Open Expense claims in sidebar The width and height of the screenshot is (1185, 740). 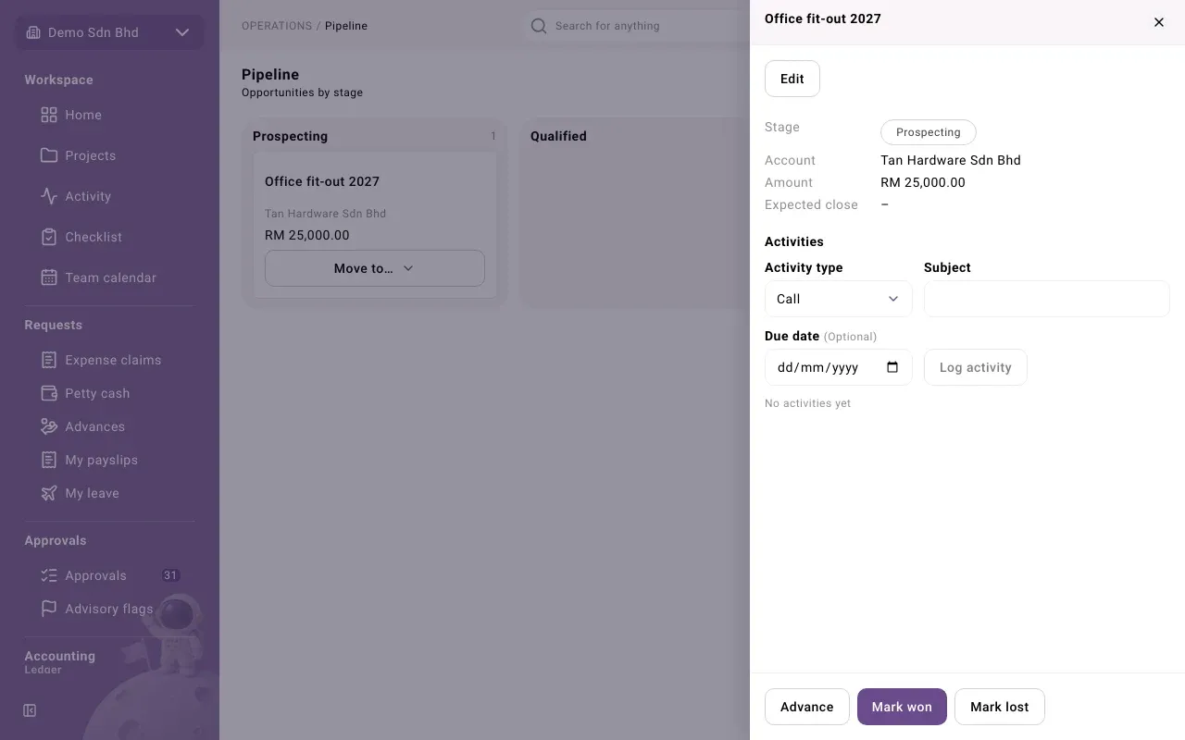(113, 360)
